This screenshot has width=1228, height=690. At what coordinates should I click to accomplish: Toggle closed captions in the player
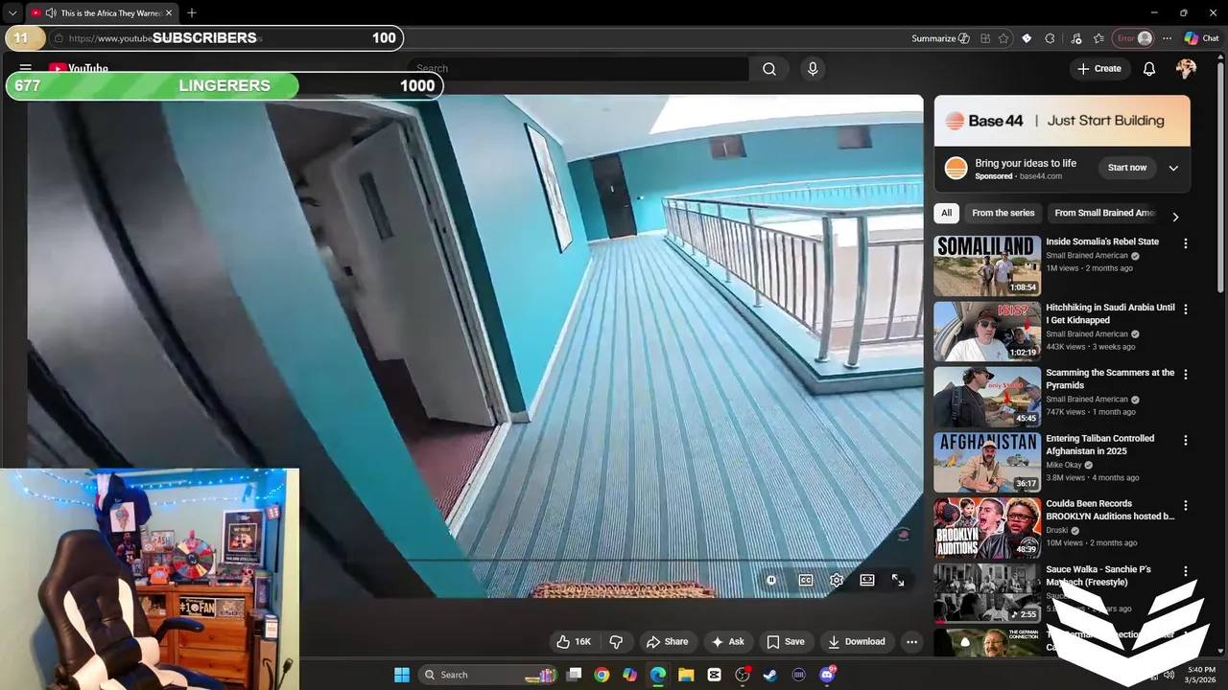806,580
